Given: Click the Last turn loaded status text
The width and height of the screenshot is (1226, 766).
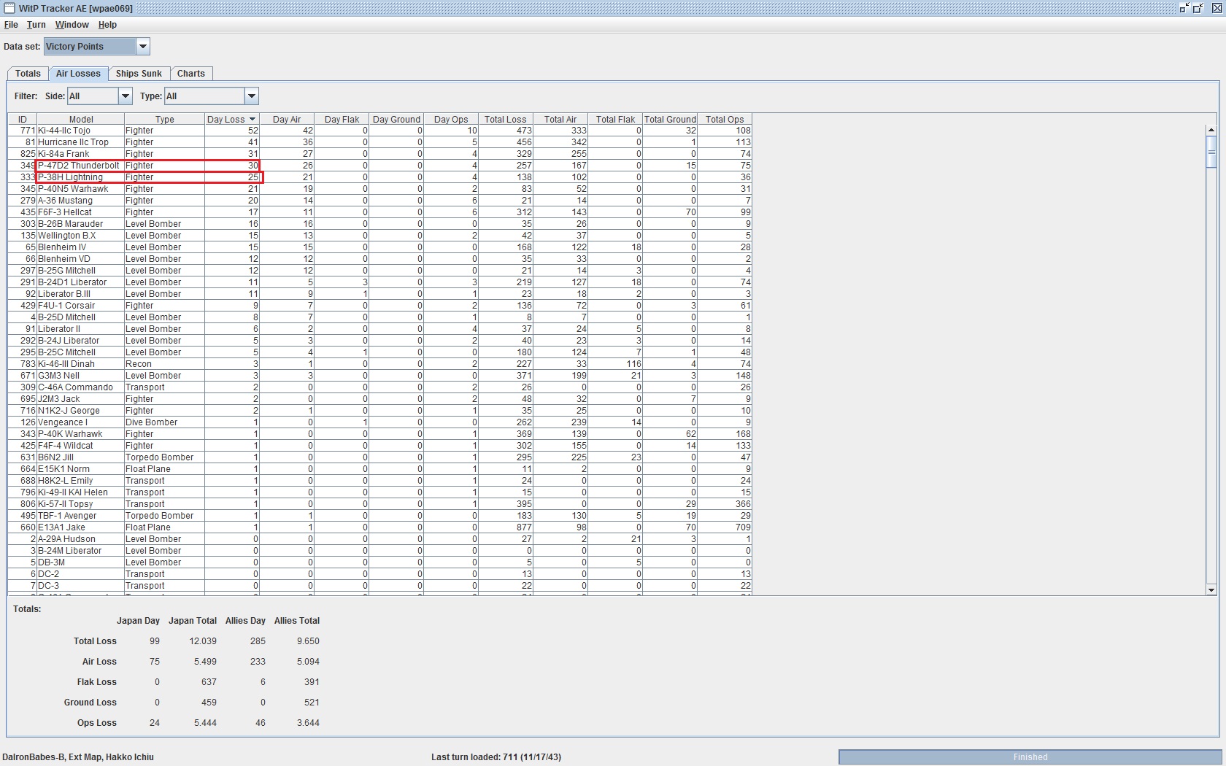Looking at the screenshot, I should (496, 757).
